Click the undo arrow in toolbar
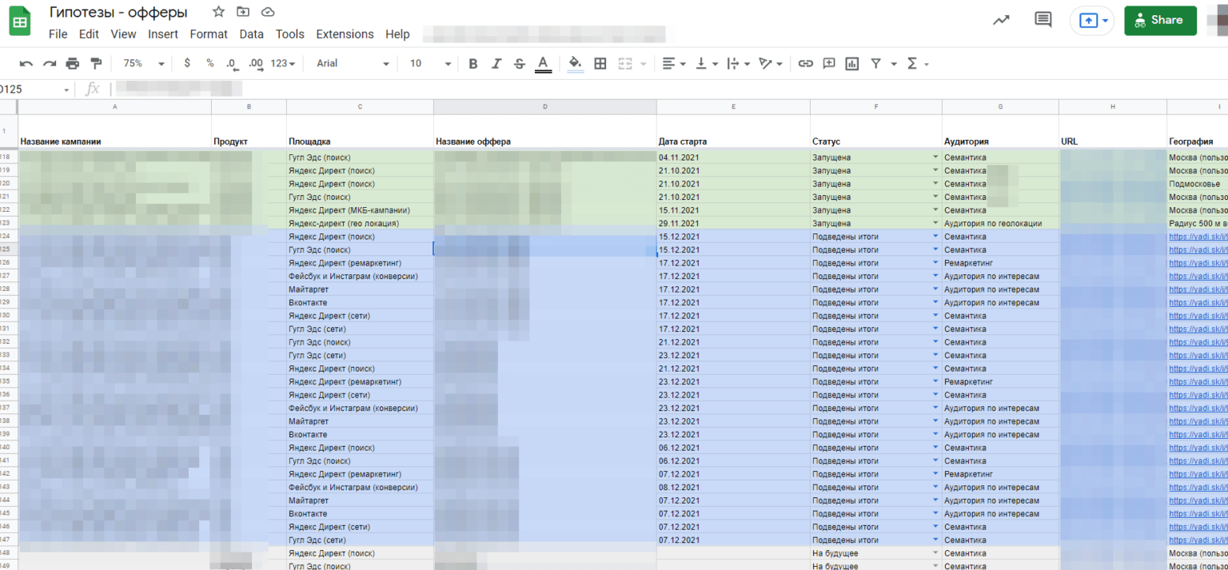 coord(26,64)
